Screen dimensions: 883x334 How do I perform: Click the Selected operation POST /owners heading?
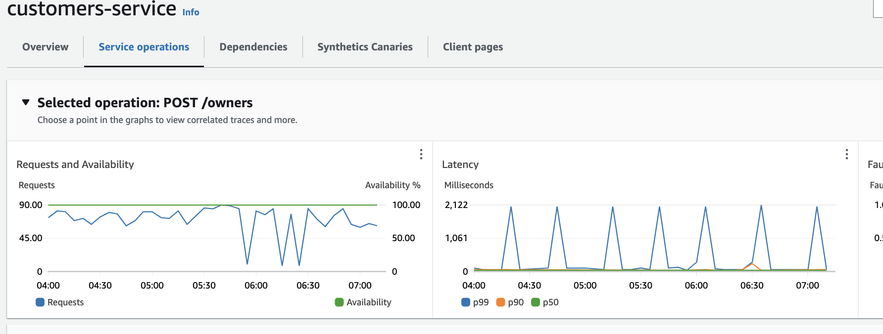(145, 103)
